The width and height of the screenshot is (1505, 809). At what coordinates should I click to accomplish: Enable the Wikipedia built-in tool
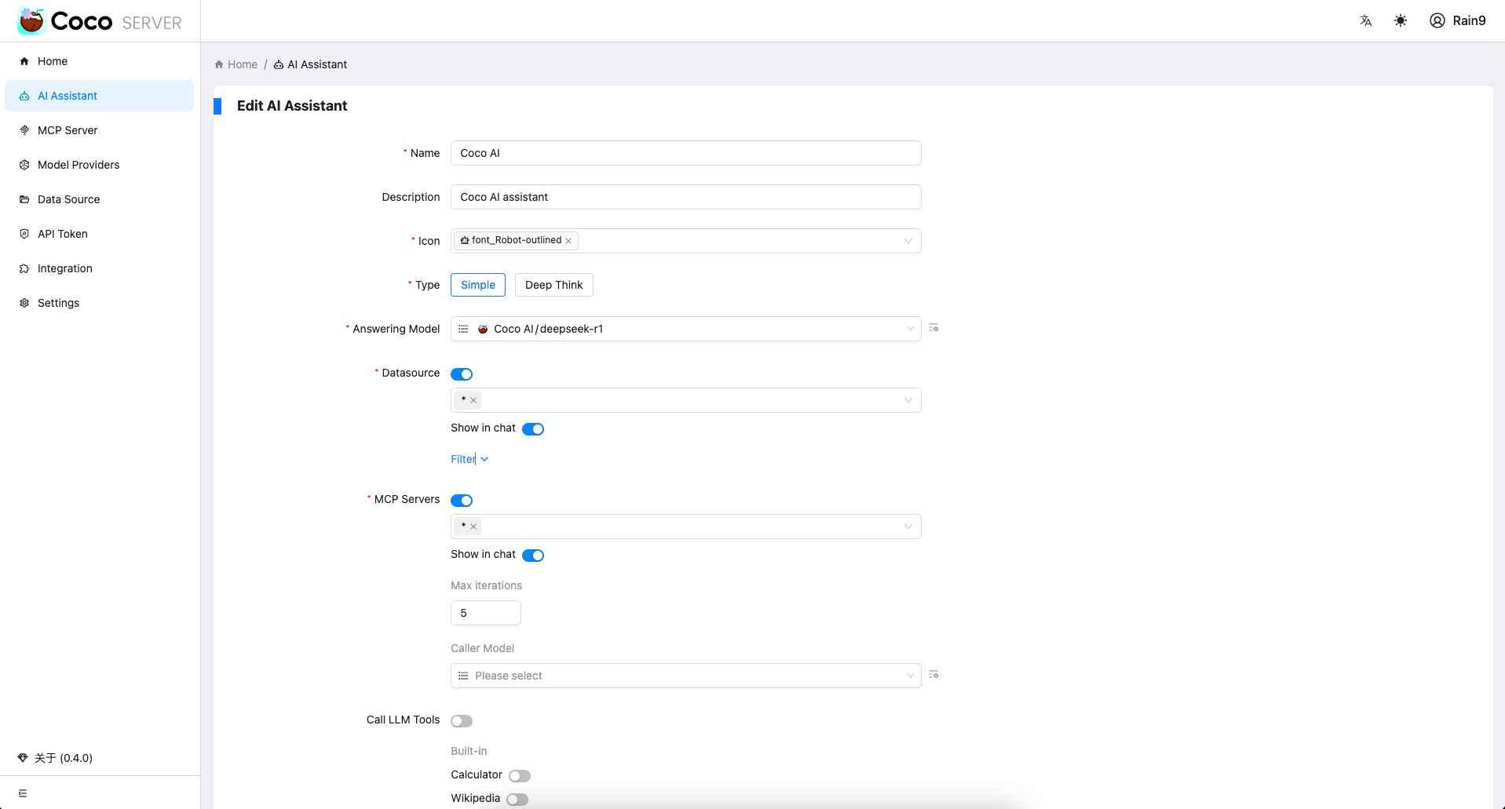(x=517, y=799)
